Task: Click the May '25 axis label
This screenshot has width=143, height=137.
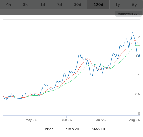Action: click(31, 120)
